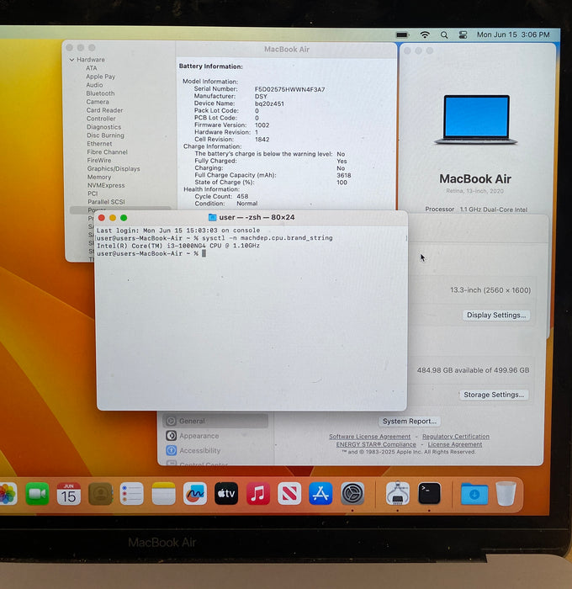
Task: Open the Apple TV app
Action: [226, 493]
